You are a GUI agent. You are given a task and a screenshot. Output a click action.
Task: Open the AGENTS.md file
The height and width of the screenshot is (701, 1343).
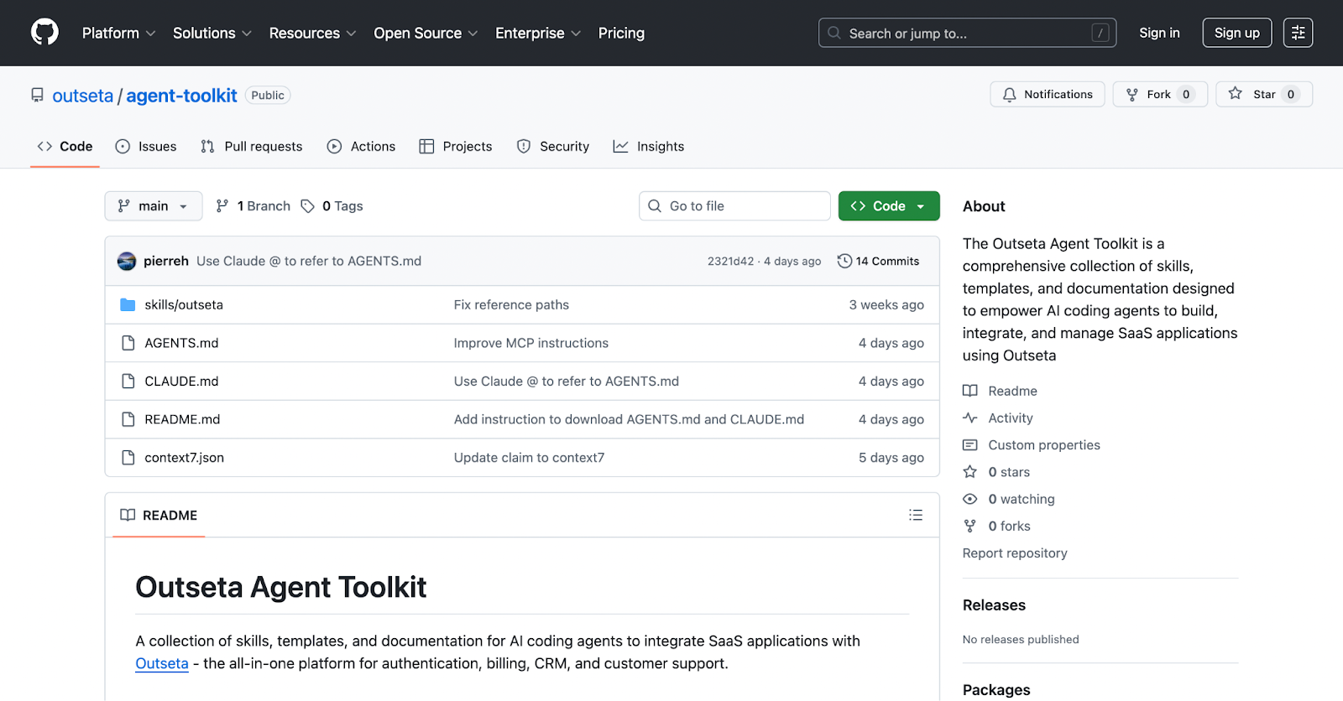(181, 343)
